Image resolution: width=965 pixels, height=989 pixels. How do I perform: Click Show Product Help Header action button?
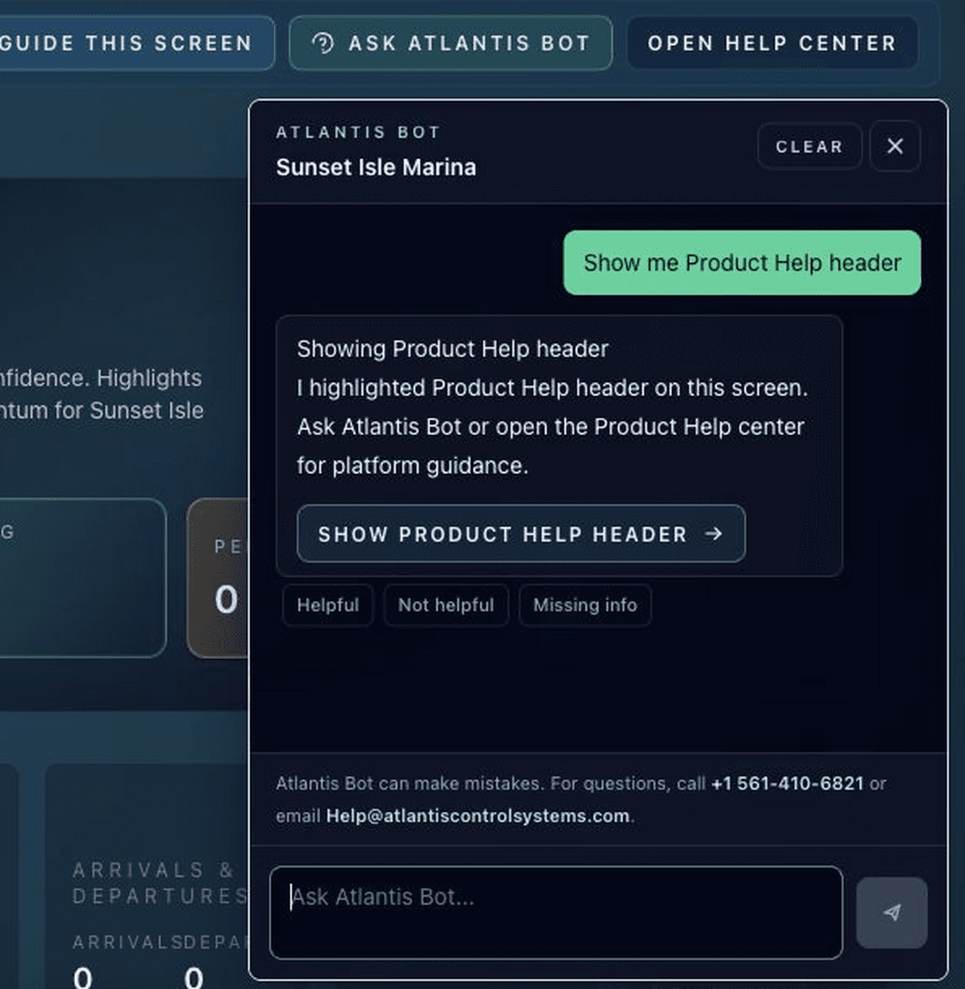pyautogui.click(x=521, y=533)
